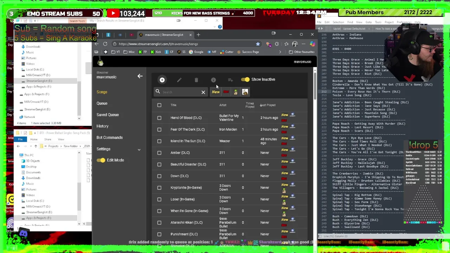Filter songs by the green character tag icon
Screen dimensions: 450x253
pyautogui.click(x=236, y=92)
